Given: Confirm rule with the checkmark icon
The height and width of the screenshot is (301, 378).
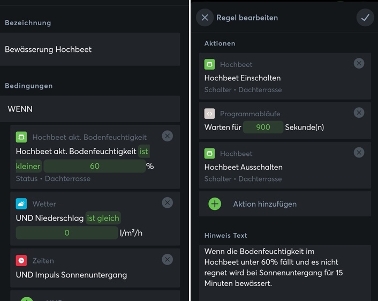Looking at the screenshot, I should (x=365, y=18).
